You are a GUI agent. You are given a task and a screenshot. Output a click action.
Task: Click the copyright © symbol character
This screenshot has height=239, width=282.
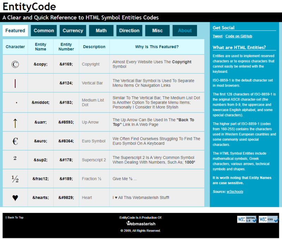(x=14, y=64)
